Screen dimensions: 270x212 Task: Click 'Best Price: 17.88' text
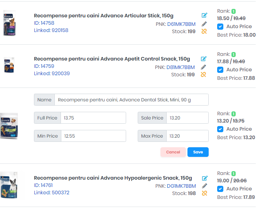click(x=236, y=78)
